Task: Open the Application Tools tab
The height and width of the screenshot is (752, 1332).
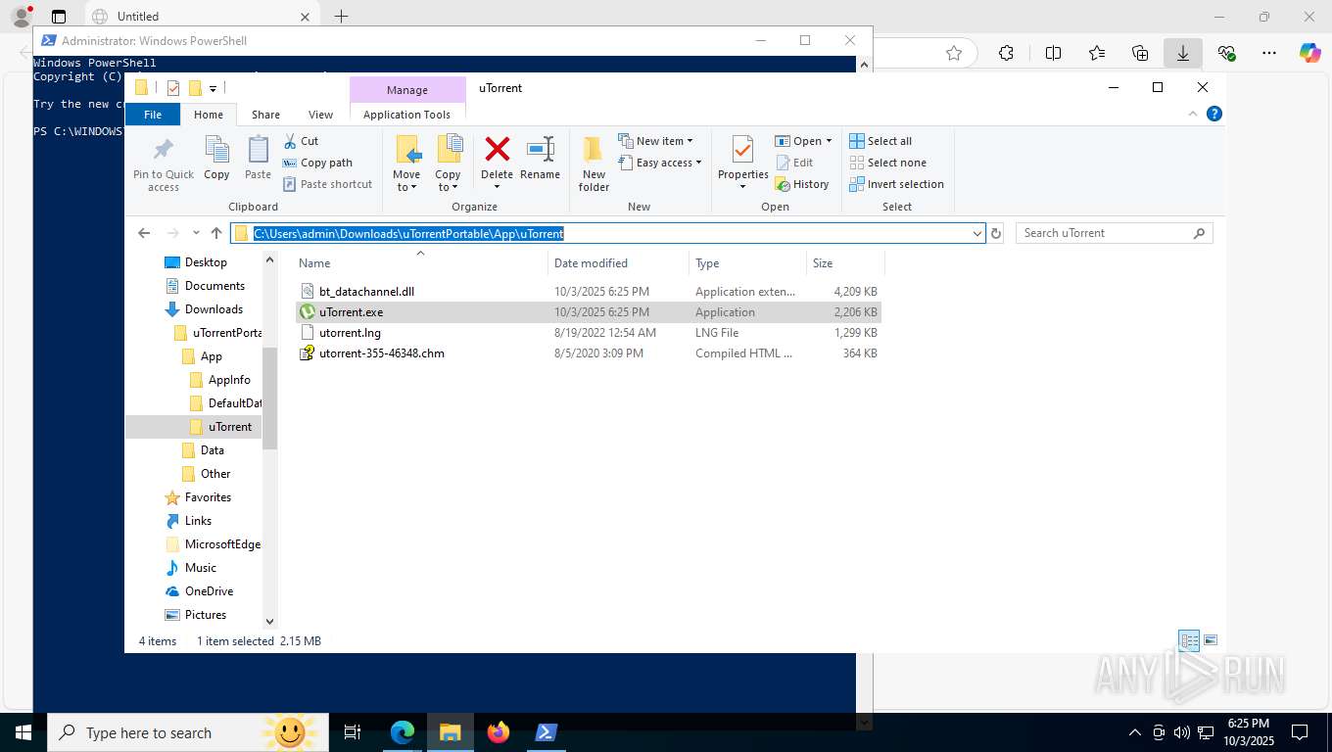Action: (406, 115)
